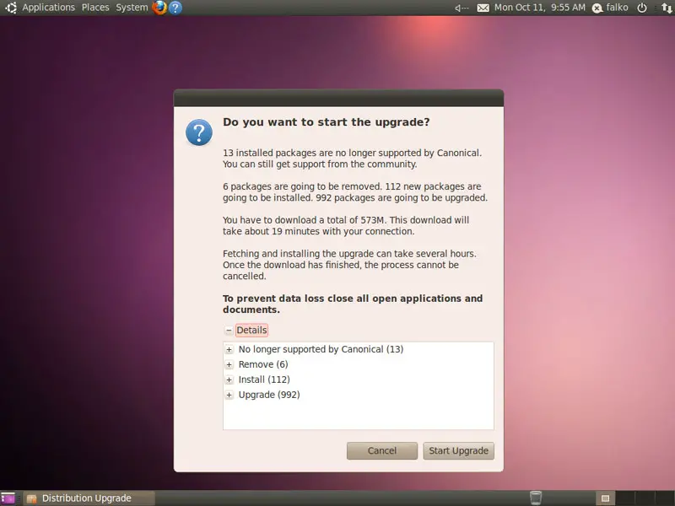Open the falko user status menu
Screen dimensions: 675x506
[610, 8]
